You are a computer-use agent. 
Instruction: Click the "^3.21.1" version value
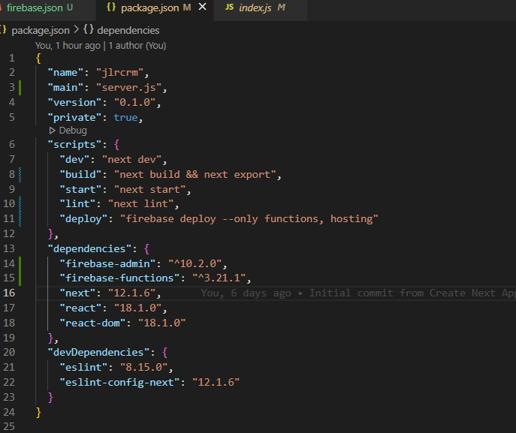coord(219,278)
